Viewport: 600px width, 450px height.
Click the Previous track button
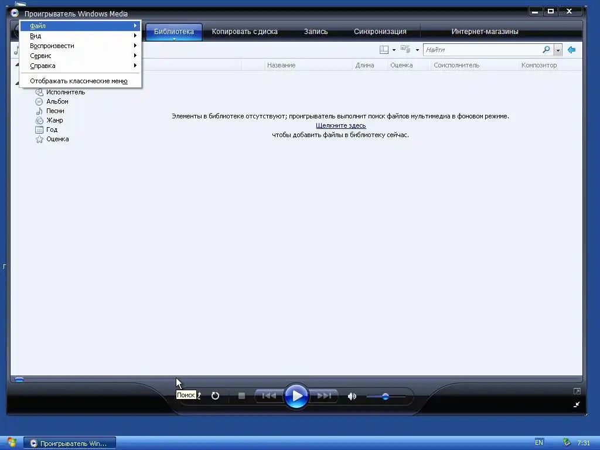tap(270, 396)
